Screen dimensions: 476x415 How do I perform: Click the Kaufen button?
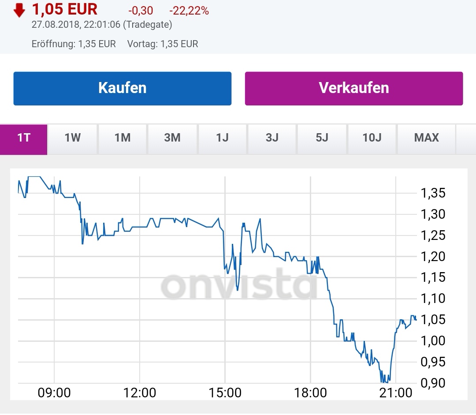tap(123, 88)
